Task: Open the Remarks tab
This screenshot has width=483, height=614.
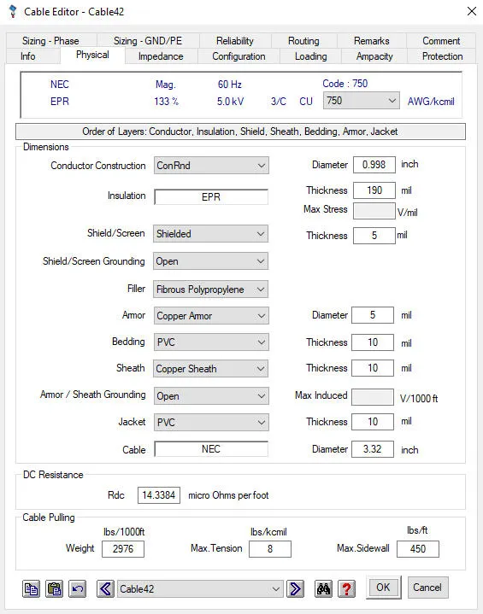Action: click(371, 41)
